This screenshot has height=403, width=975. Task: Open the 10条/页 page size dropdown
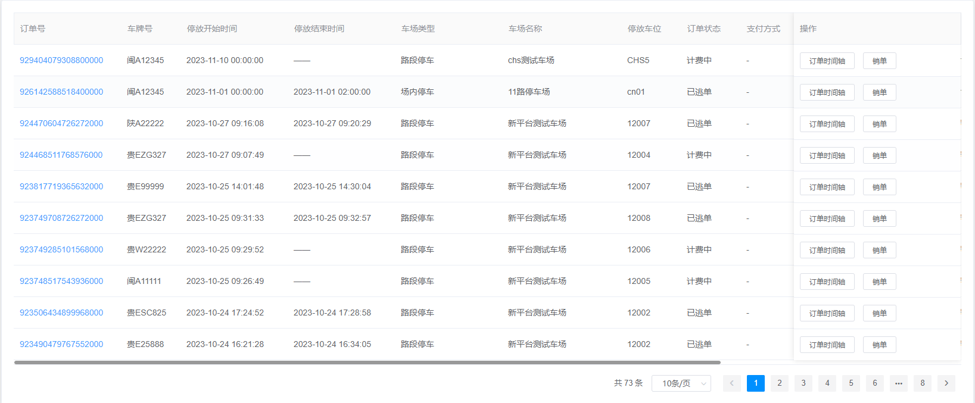coord(681,383)
